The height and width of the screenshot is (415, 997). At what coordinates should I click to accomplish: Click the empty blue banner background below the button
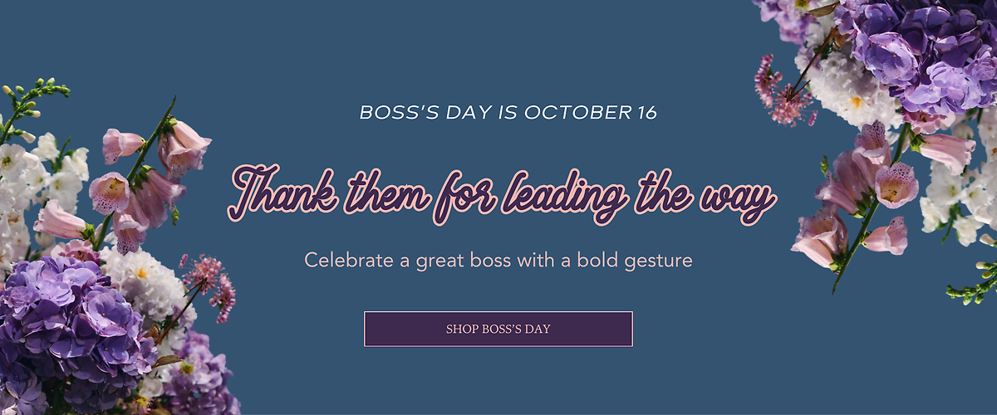point(498,382)
